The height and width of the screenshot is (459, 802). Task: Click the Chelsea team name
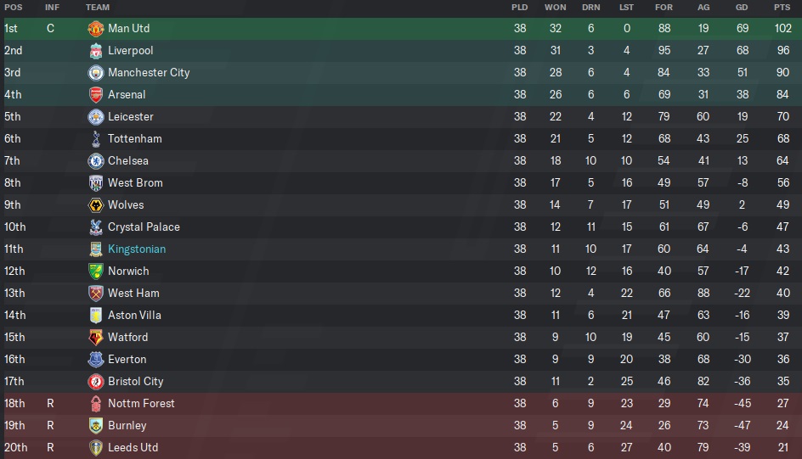tap(128, 161)
